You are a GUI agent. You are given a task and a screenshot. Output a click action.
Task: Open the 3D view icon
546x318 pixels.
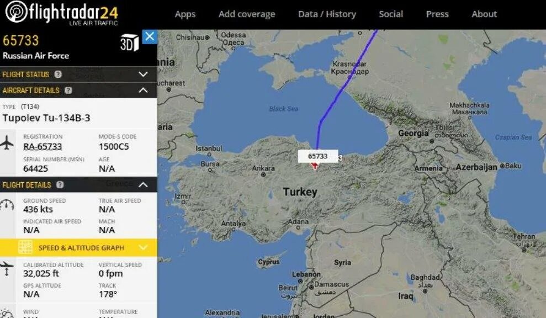(129, 43)
